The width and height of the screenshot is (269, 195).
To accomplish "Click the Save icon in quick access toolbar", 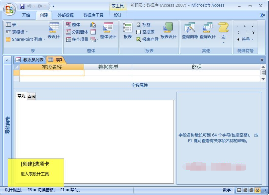I will point(22,6).
